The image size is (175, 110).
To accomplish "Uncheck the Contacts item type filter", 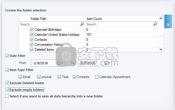I will coord(75,77).
